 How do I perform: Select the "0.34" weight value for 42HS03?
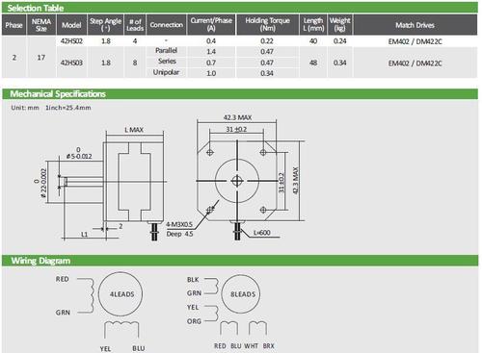(339, 63)
